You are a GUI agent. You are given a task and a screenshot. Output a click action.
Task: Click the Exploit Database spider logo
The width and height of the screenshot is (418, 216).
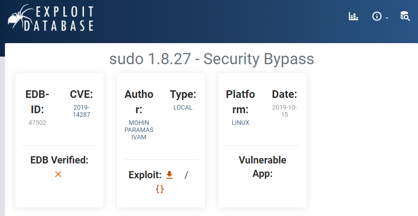coord(50,18)
